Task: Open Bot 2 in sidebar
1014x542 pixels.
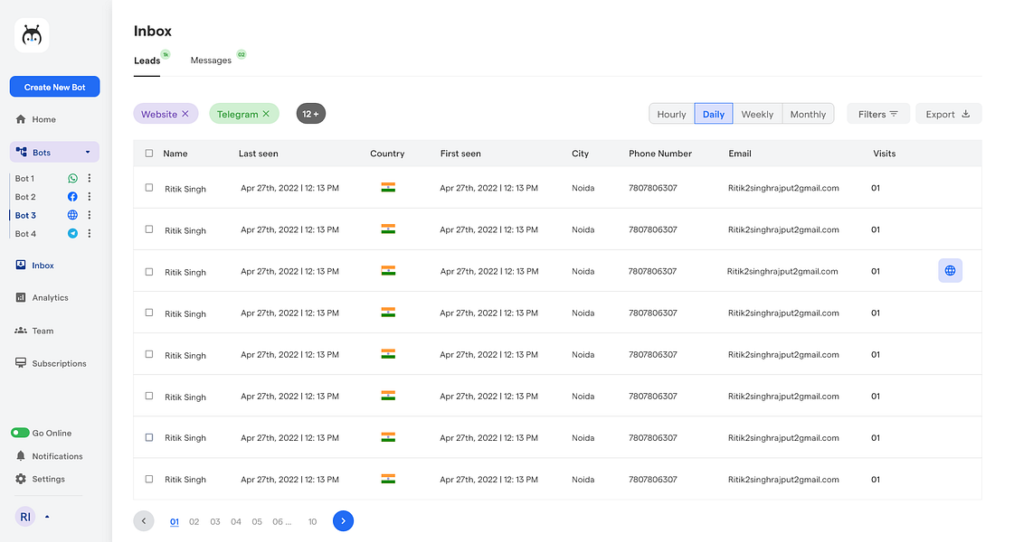Action: [25, 196]
